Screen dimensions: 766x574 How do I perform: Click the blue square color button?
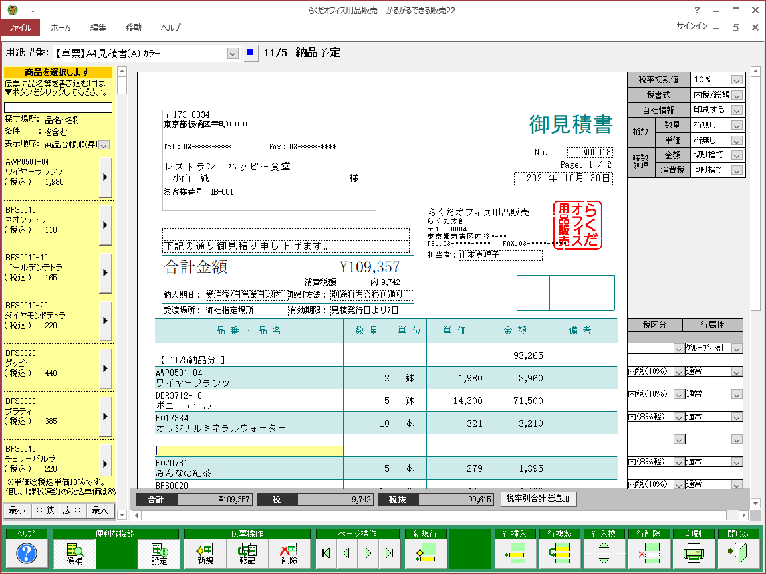pyautogui.click(x=251, y=52)
